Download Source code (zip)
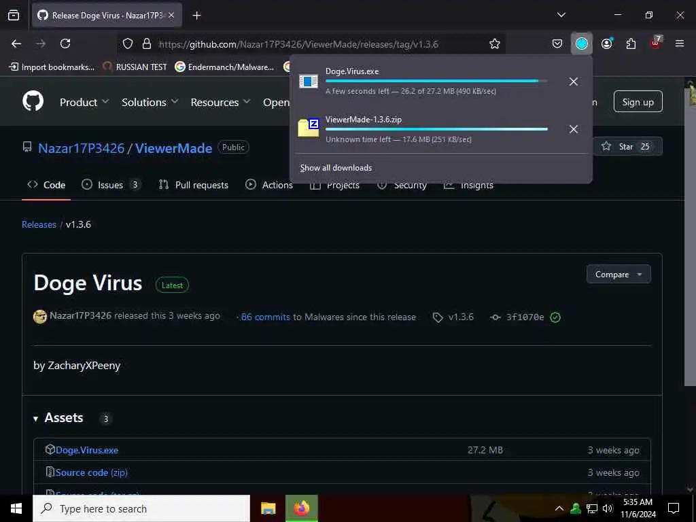This screenshot has height=522, width=696. (x=92, y=472)
